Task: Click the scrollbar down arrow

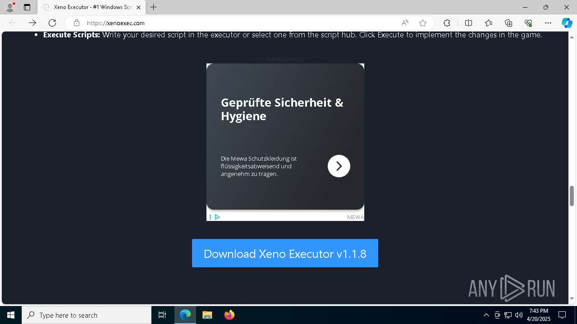Action: pos(572,299)
